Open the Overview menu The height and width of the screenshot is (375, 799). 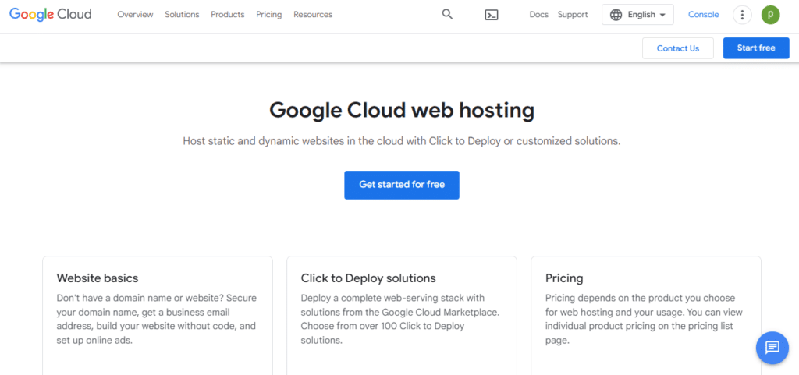135,15
